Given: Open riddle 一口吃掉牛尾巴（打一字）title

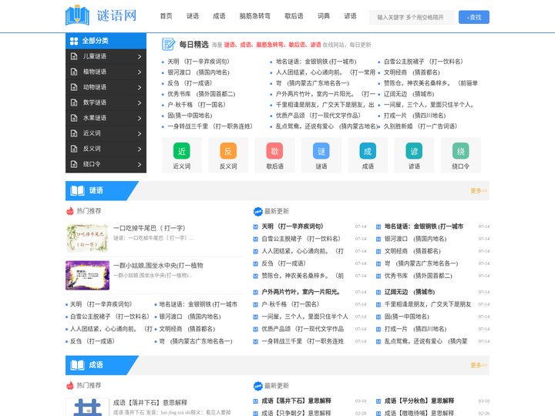Looking at the screenshot, I should pos(149,228).
